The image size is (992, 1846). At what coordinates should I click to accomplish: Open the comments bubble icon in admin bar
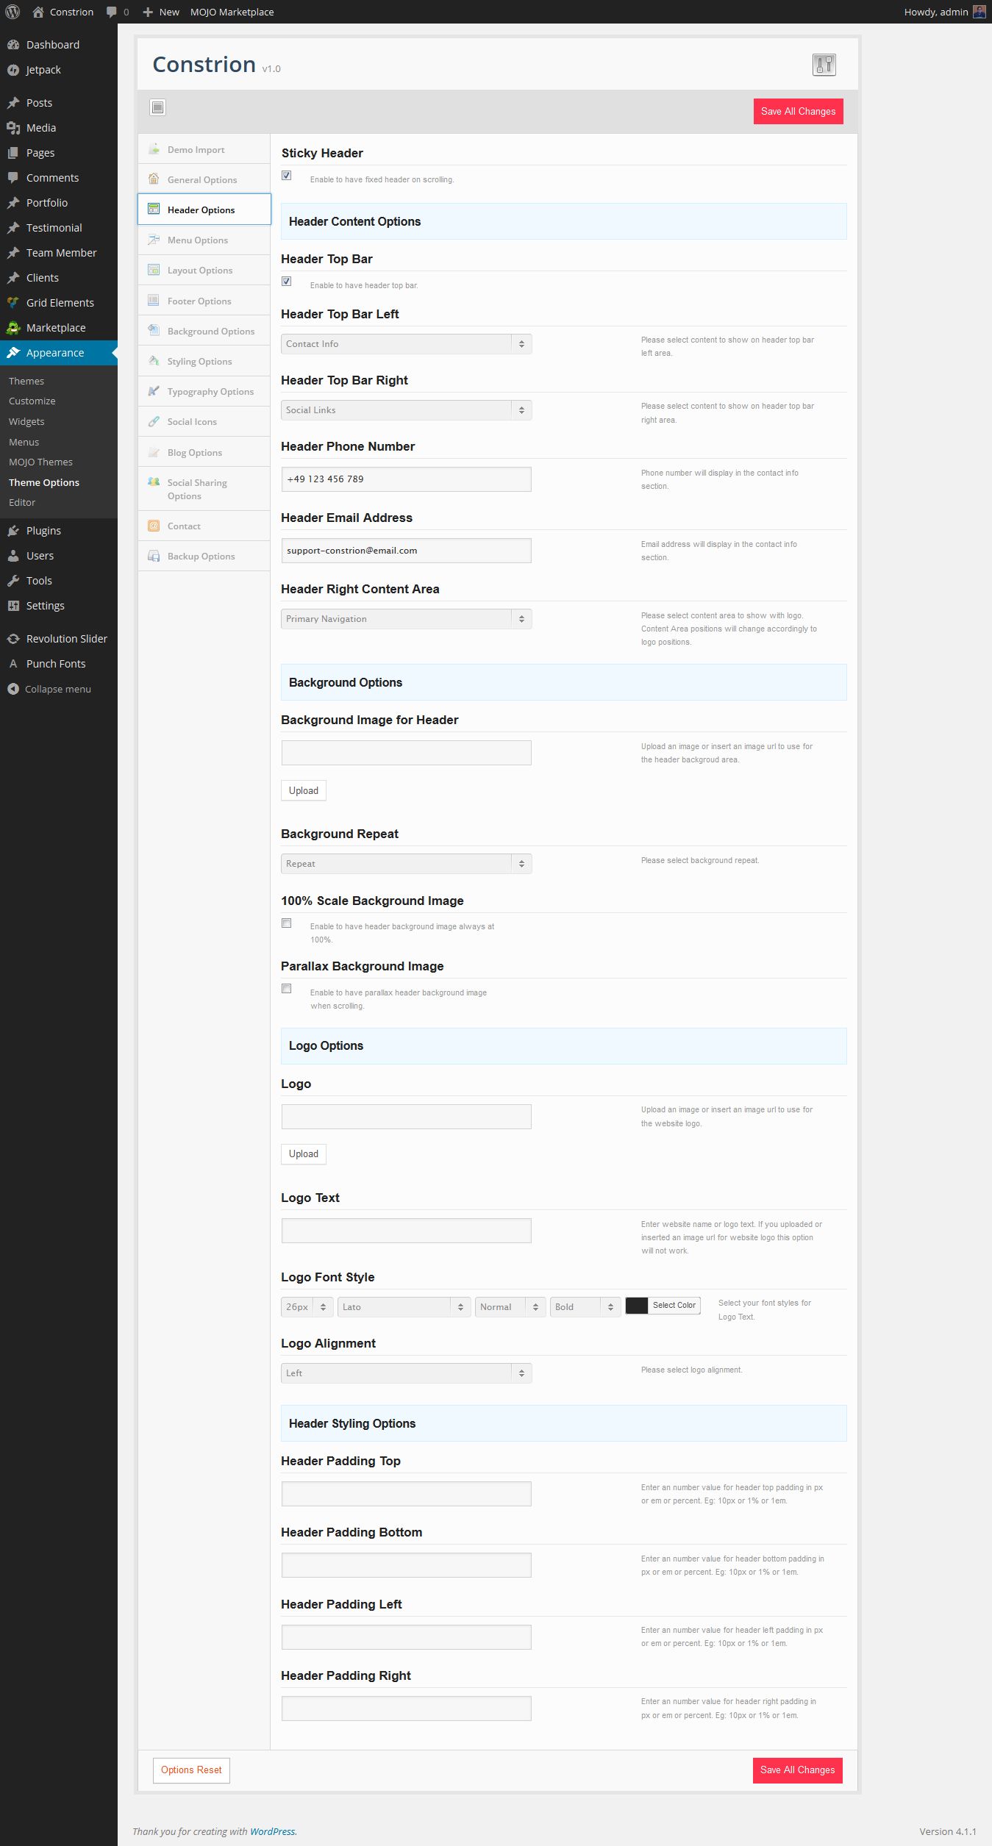[x=112, y=12]
